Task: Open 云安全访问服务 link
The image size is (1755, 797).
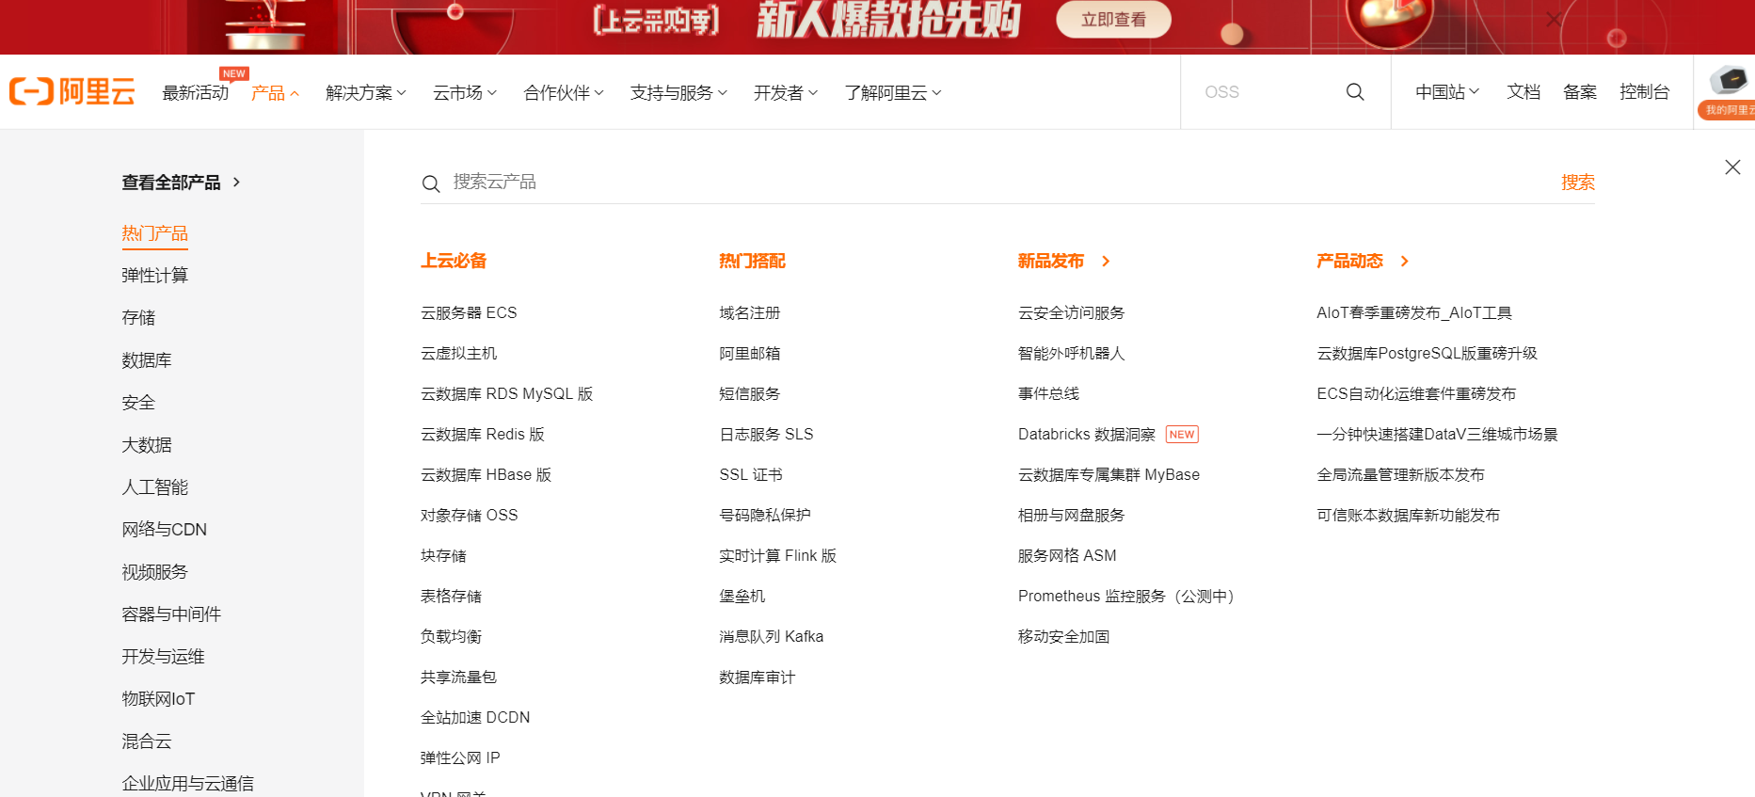Action: point(1072,312)
